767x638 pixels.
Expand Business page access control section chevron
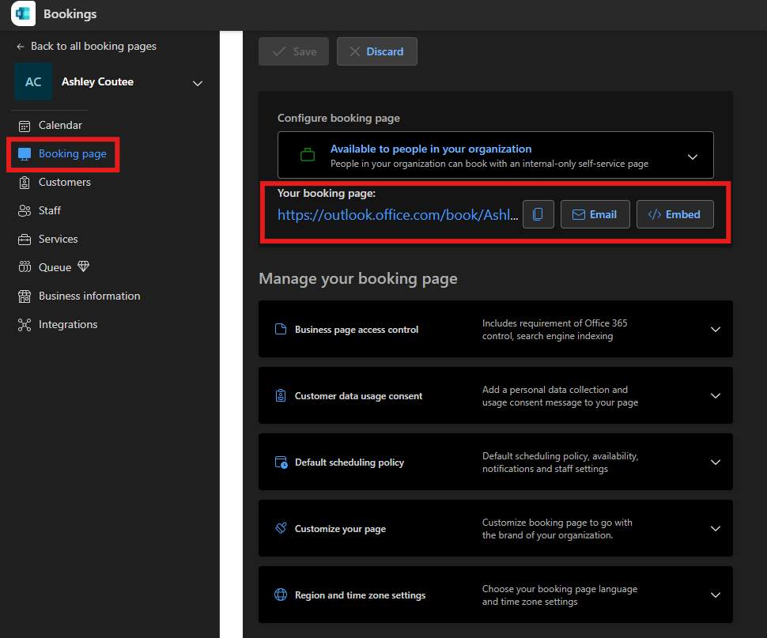point(715,330)
